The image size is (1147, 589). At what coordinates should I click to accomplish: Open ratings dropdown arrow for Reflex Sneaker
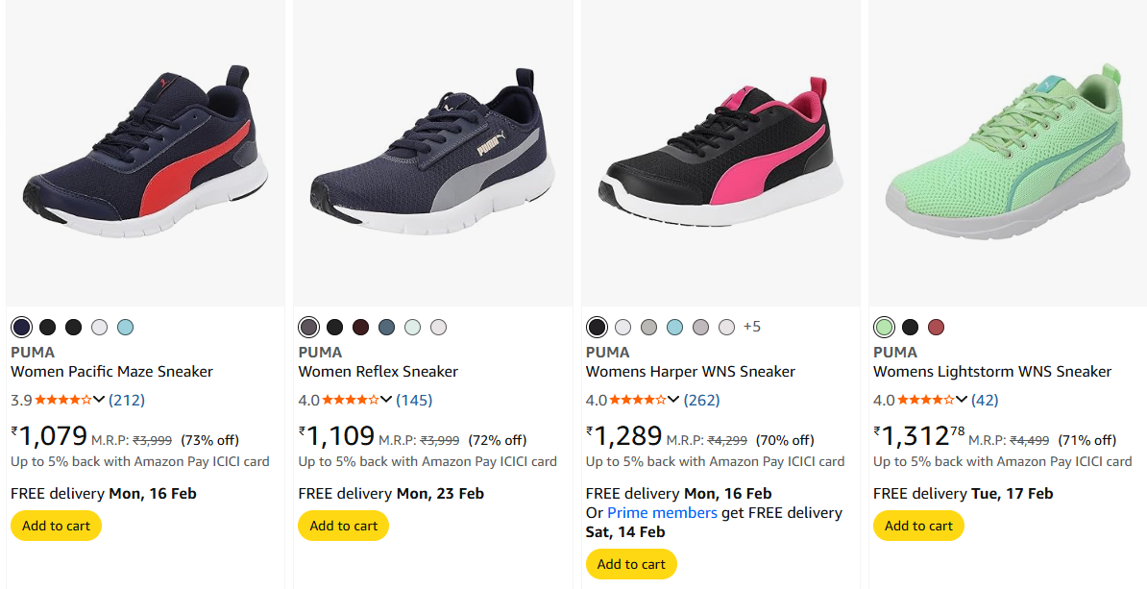tap(386, 400)
